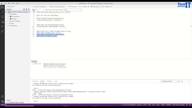
Task: Switch to the Terminal panel tab
Action: pyautogui.click(x=49, y=81)
